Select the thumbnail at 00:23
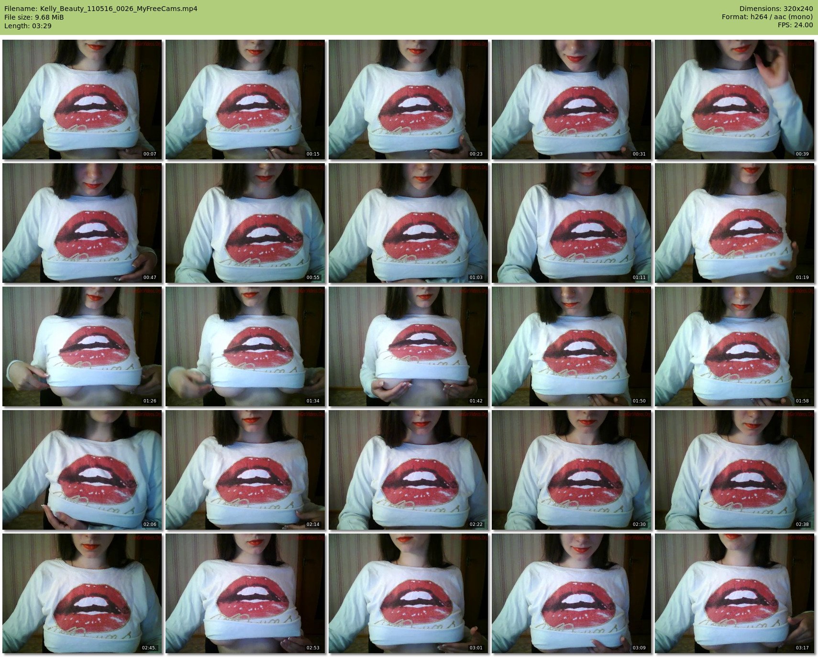The width and height of the screenshot is (818, 657). coord(408,99)
